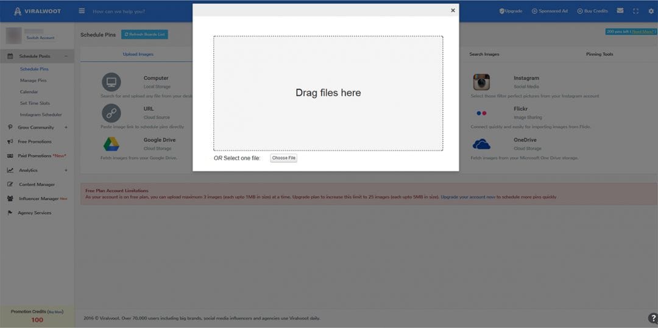Image resolution: width=658 pixels, height=328 pixels.
Task: Open the hamburger menu in top bar
Action: pos(82,11)
